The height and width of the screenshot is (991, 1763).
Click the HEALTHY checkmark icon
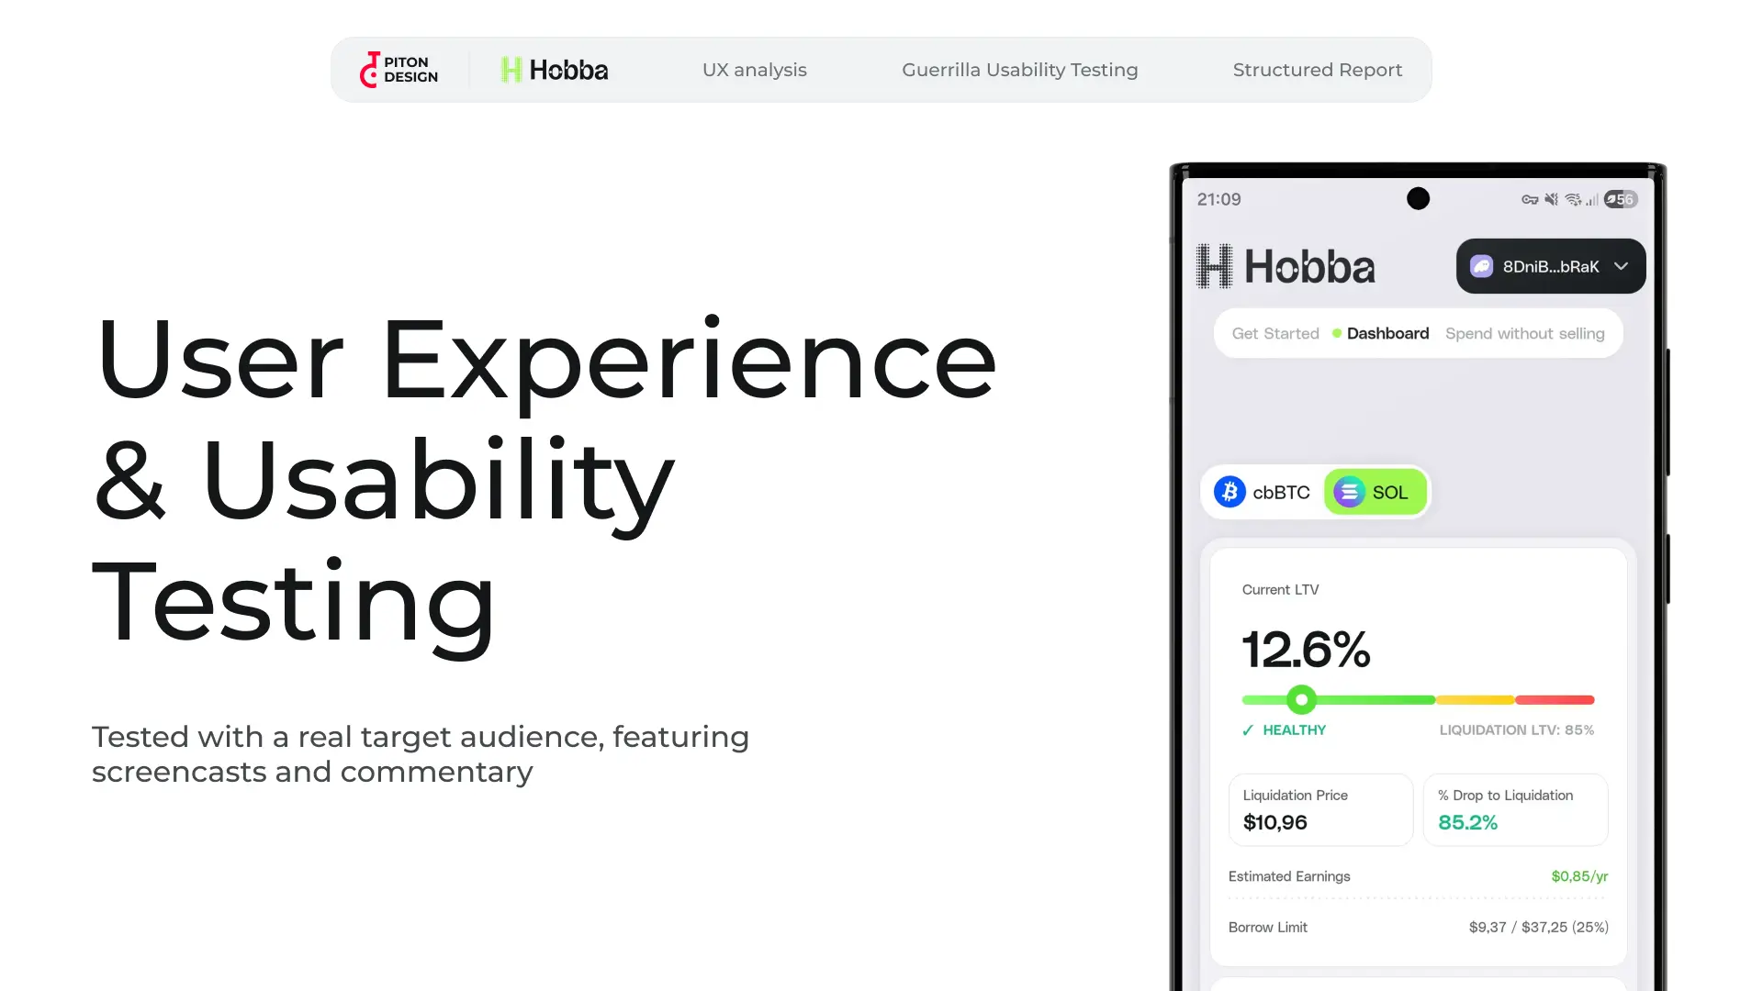click(x=1248, y=730)
